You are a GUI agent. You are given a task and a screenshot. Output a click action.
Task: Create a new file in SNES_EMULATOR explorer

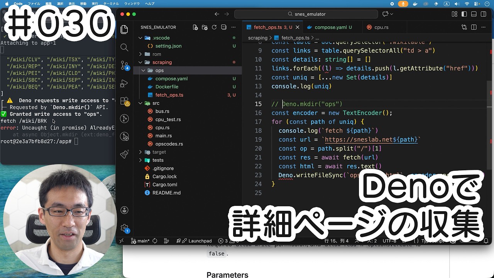[x=195, y=27]
